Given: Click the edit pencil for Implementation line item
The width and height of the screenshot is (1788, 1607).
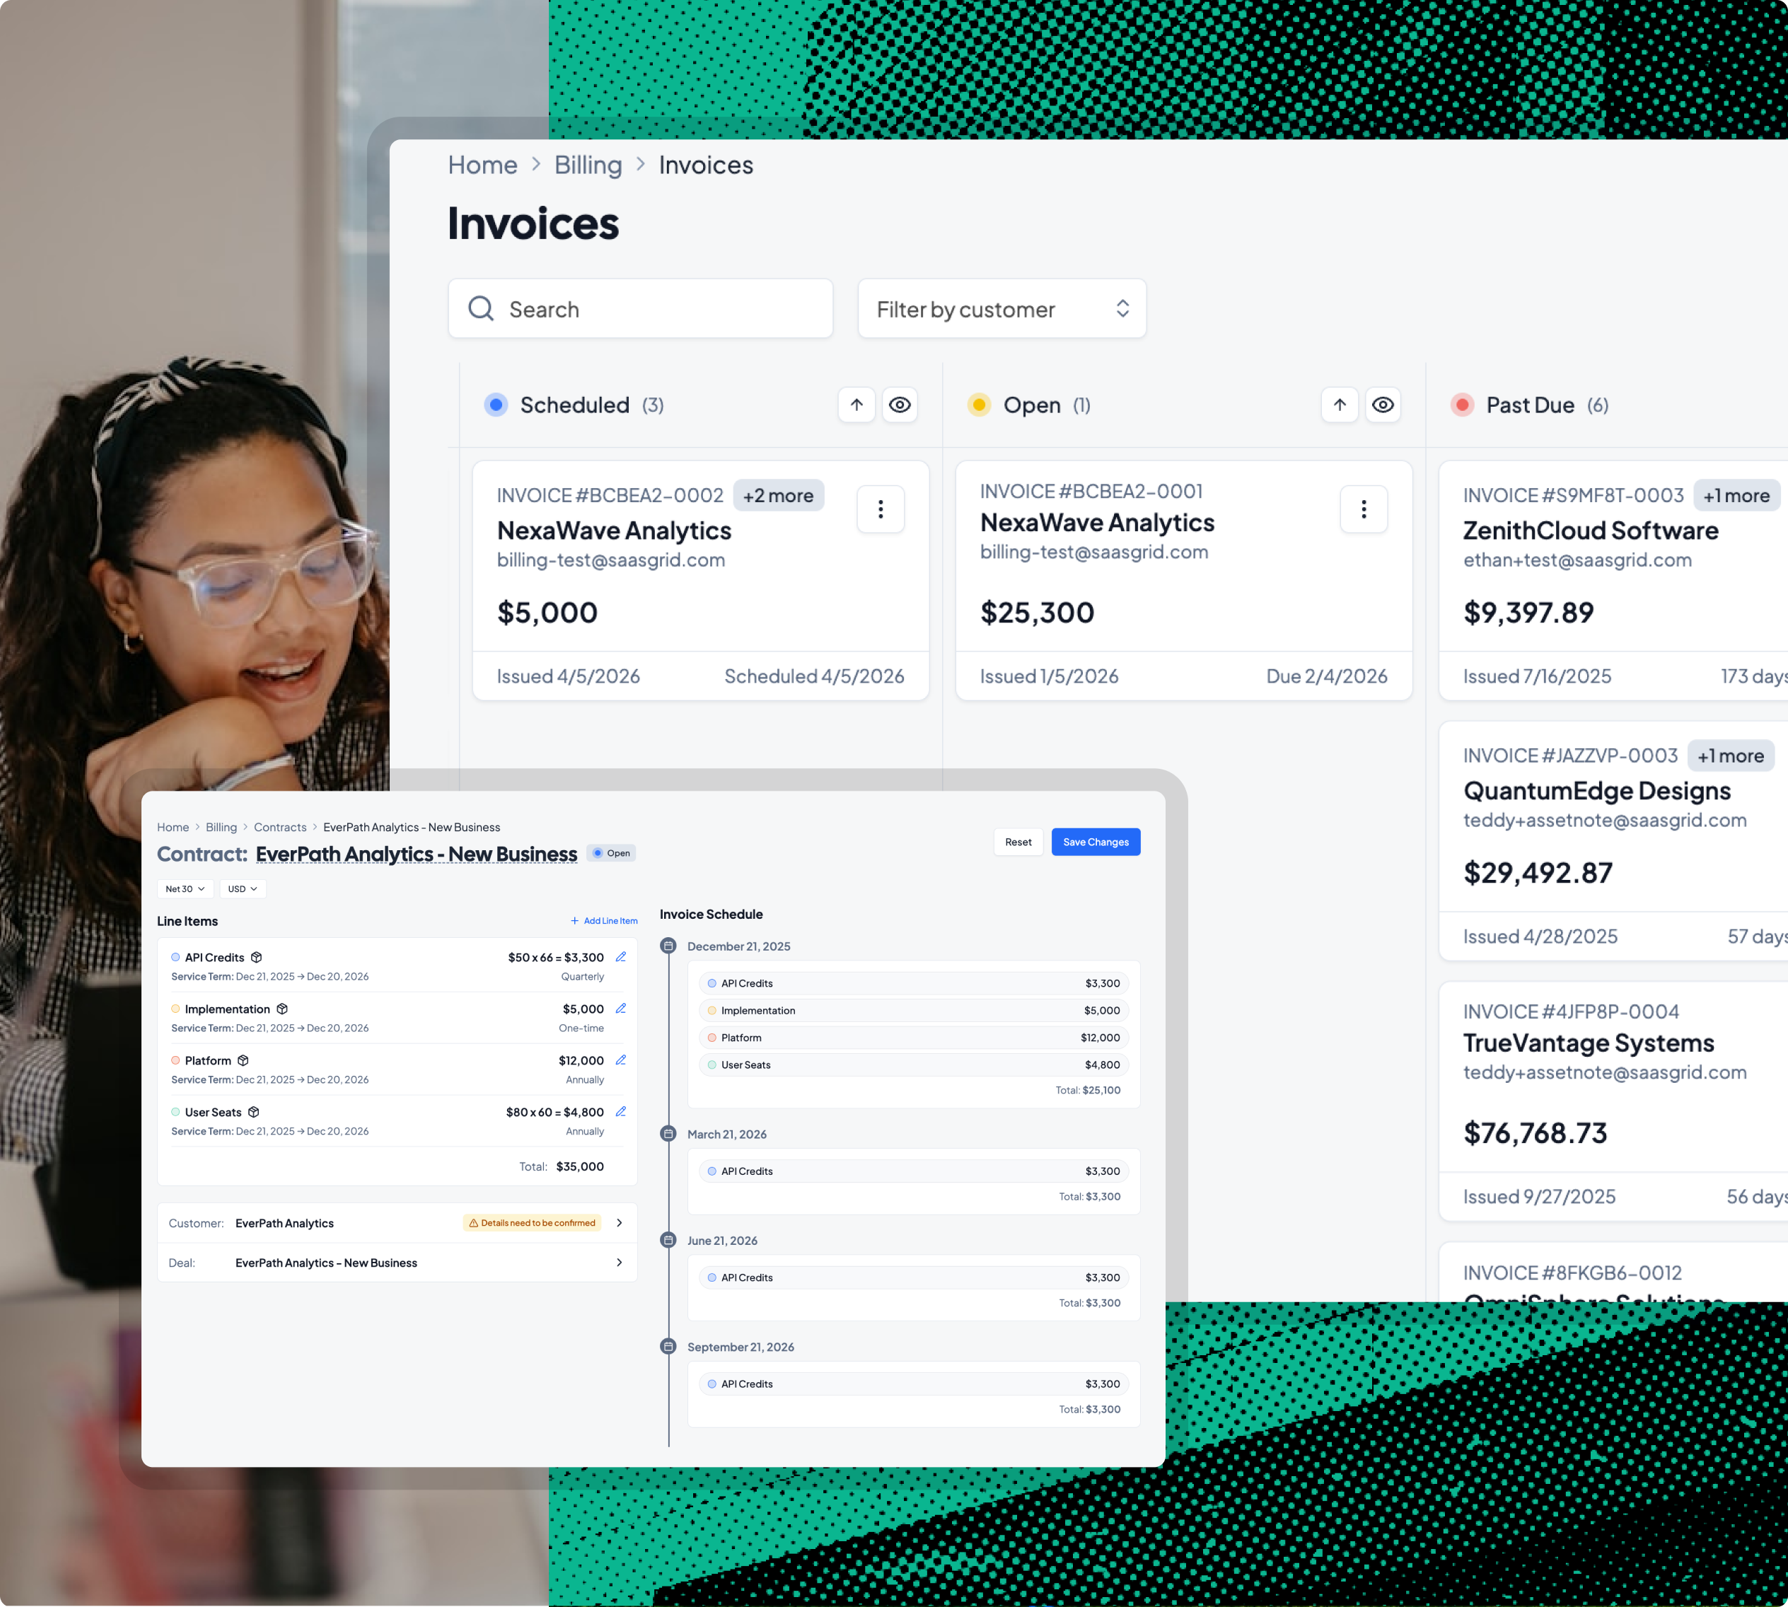Looking at the screenshot, I should (621, 1009).
